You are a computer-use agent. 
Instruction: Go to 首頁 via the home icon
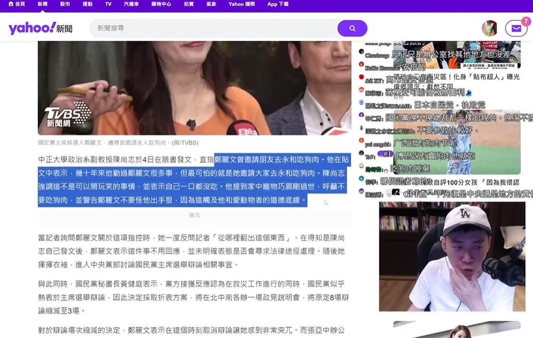16,4
